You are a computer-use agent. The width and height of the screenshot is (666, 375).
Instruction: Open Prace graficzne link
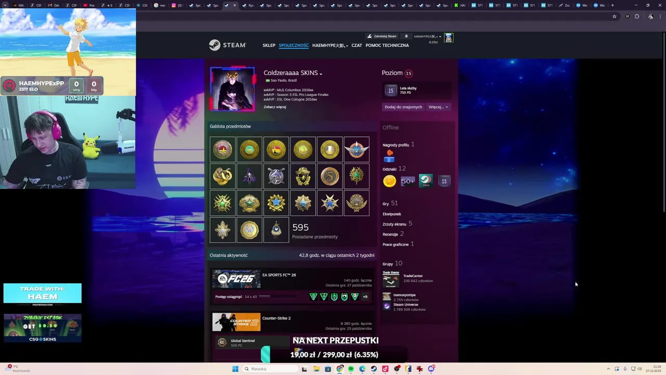tap(398, 244)
